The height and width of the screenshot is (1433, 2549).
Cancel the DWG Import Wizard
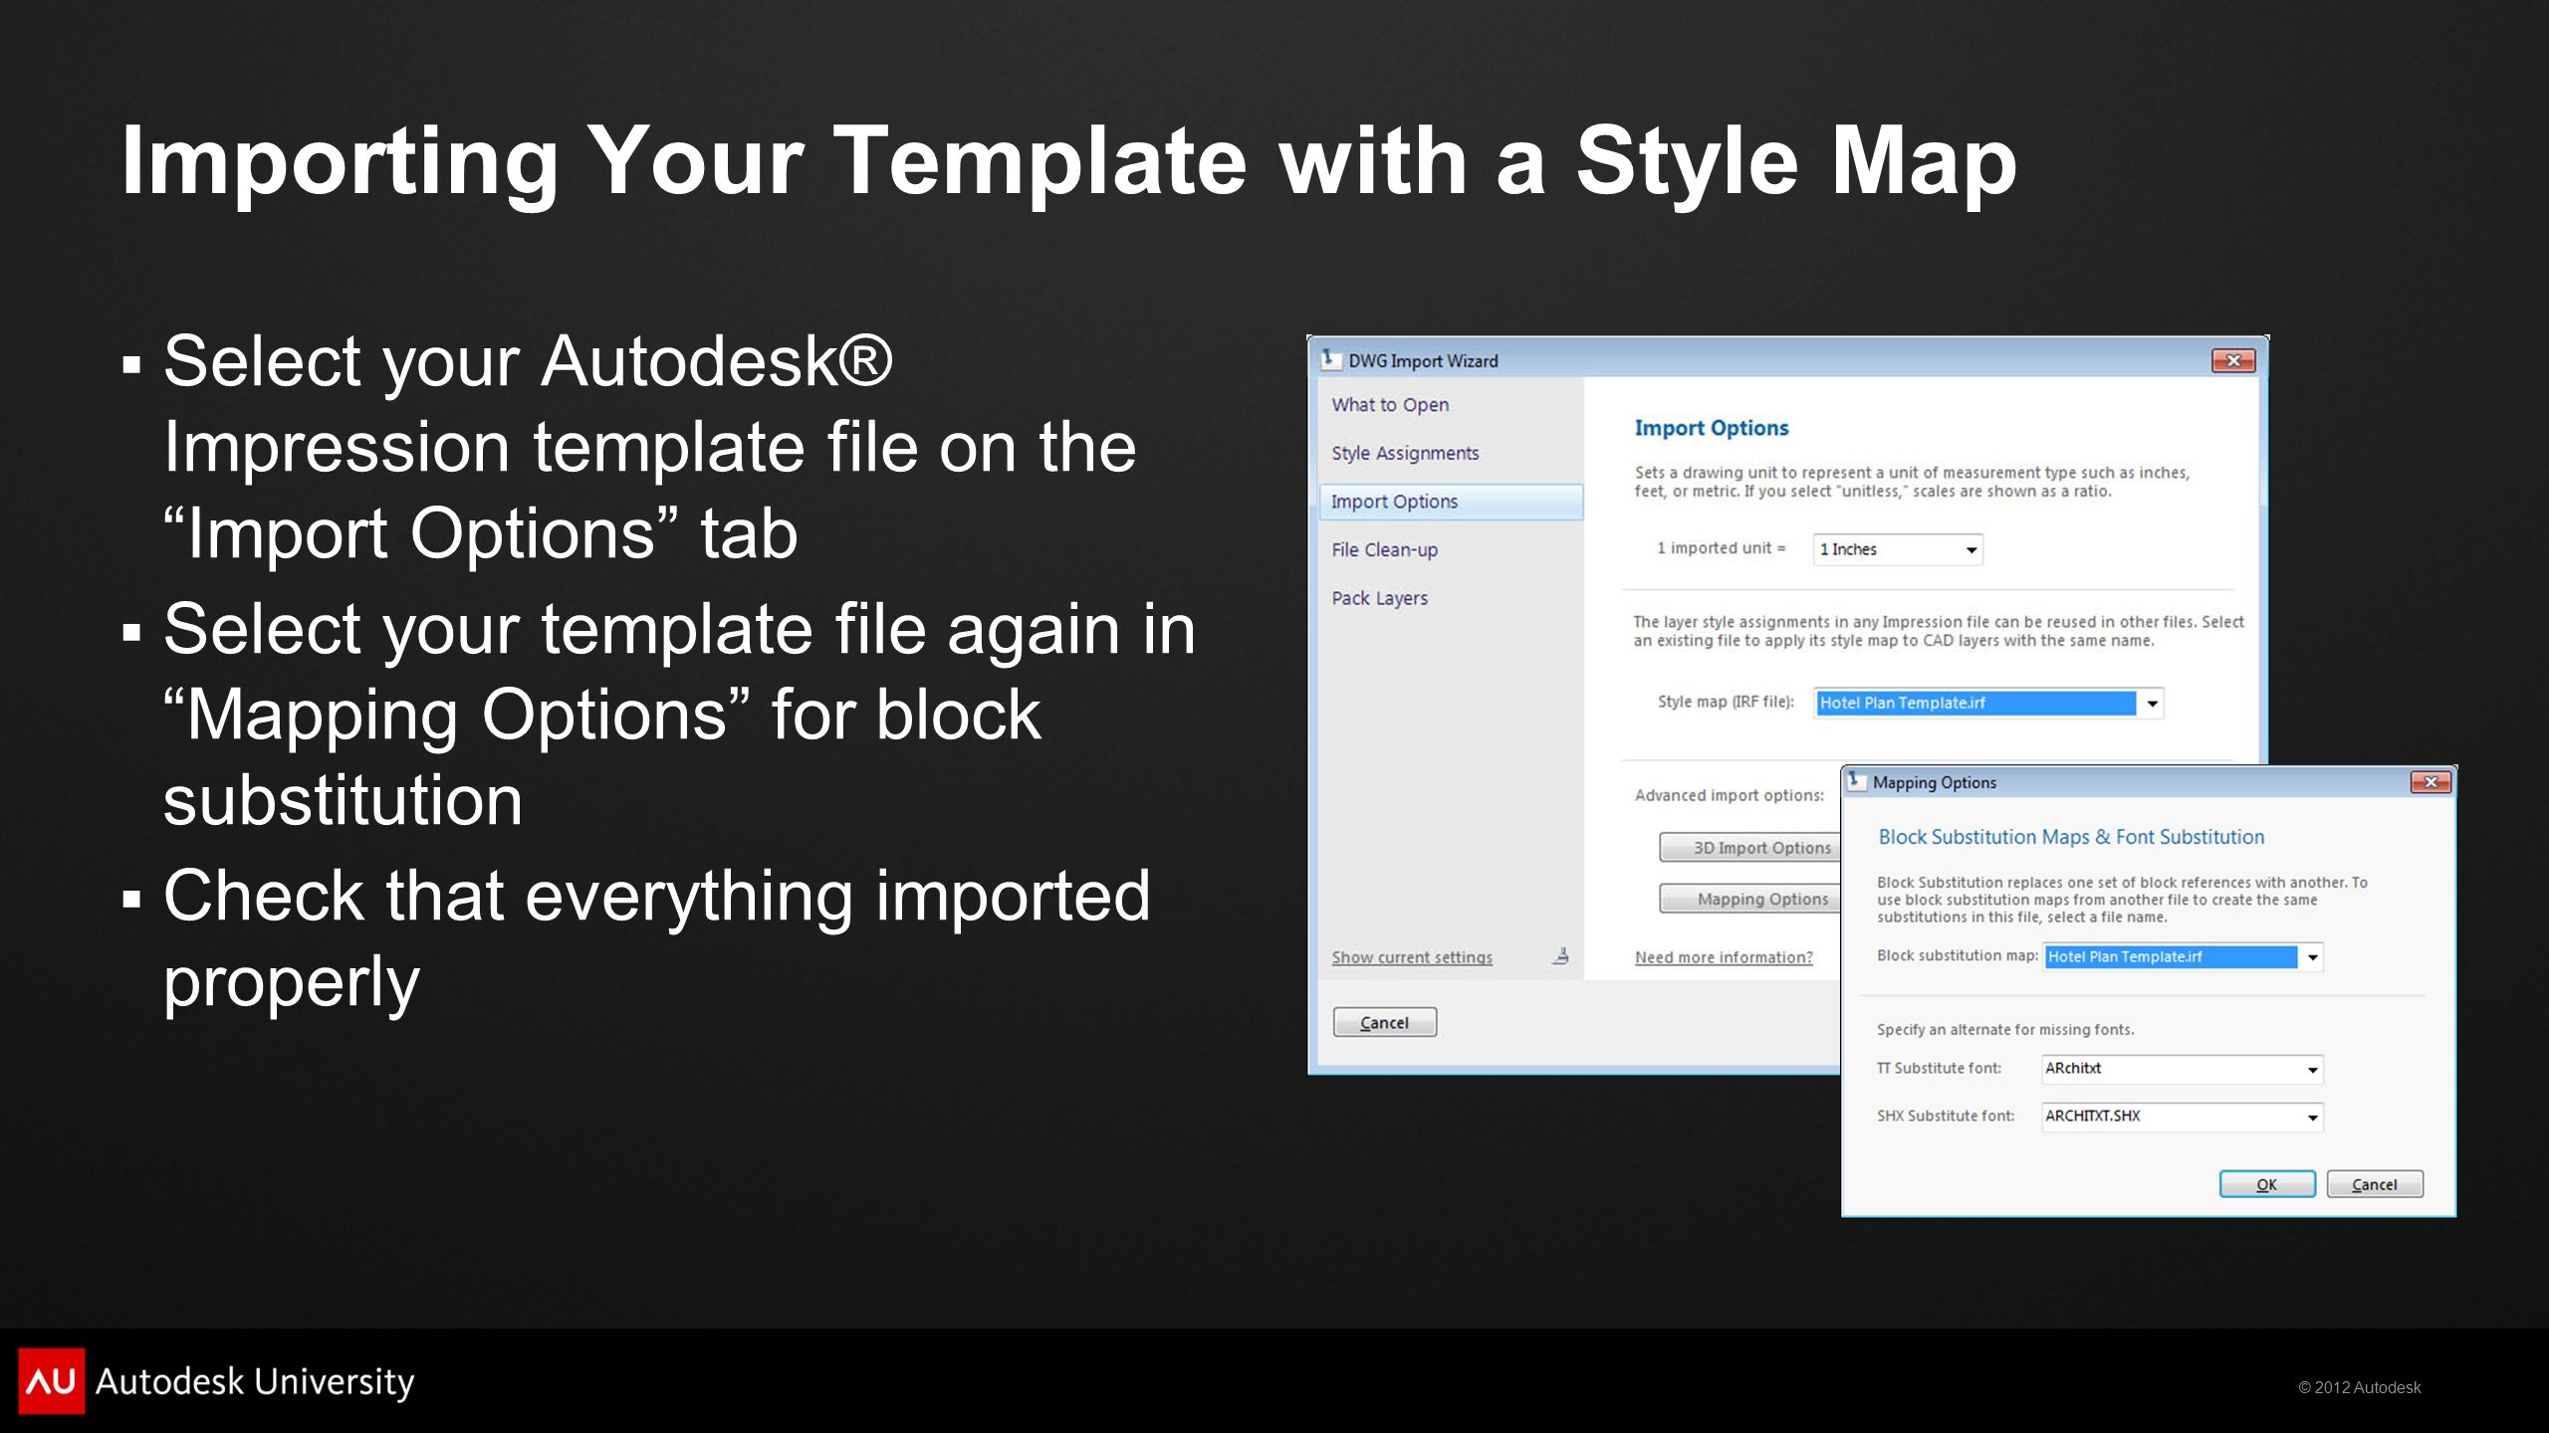pyautogui.click(x=1384, y=1022)
